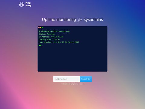Click the Uptime monitoring headline text
The height and width of the screenshot is (109, 145).
click(59, 20)
